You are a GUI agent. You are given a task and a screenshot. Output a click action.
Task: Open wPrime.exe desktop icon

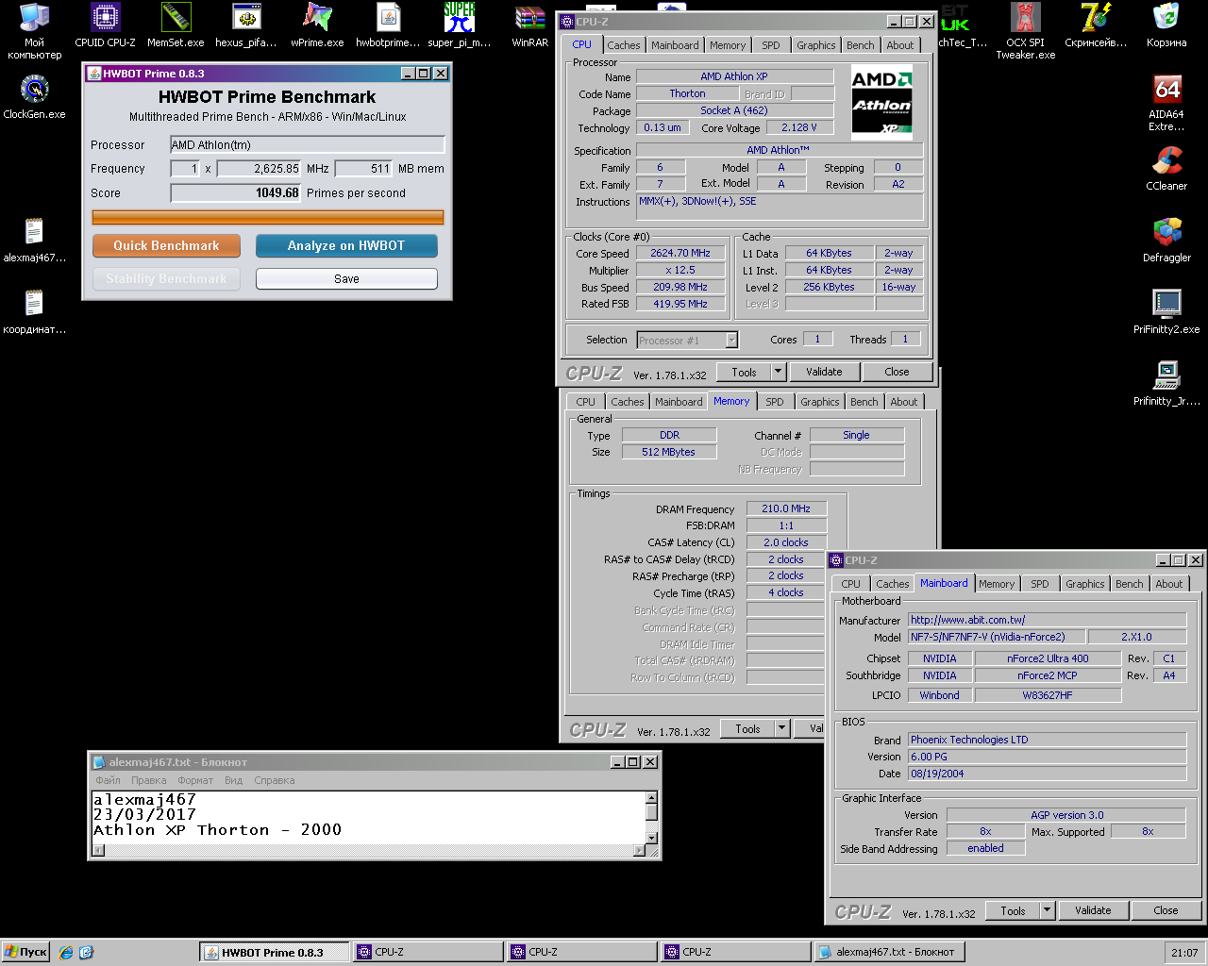pos(317,25)
